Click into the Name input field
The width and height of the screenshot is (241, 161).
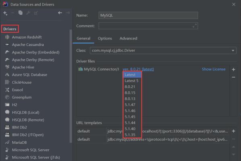tap(148, 15)
